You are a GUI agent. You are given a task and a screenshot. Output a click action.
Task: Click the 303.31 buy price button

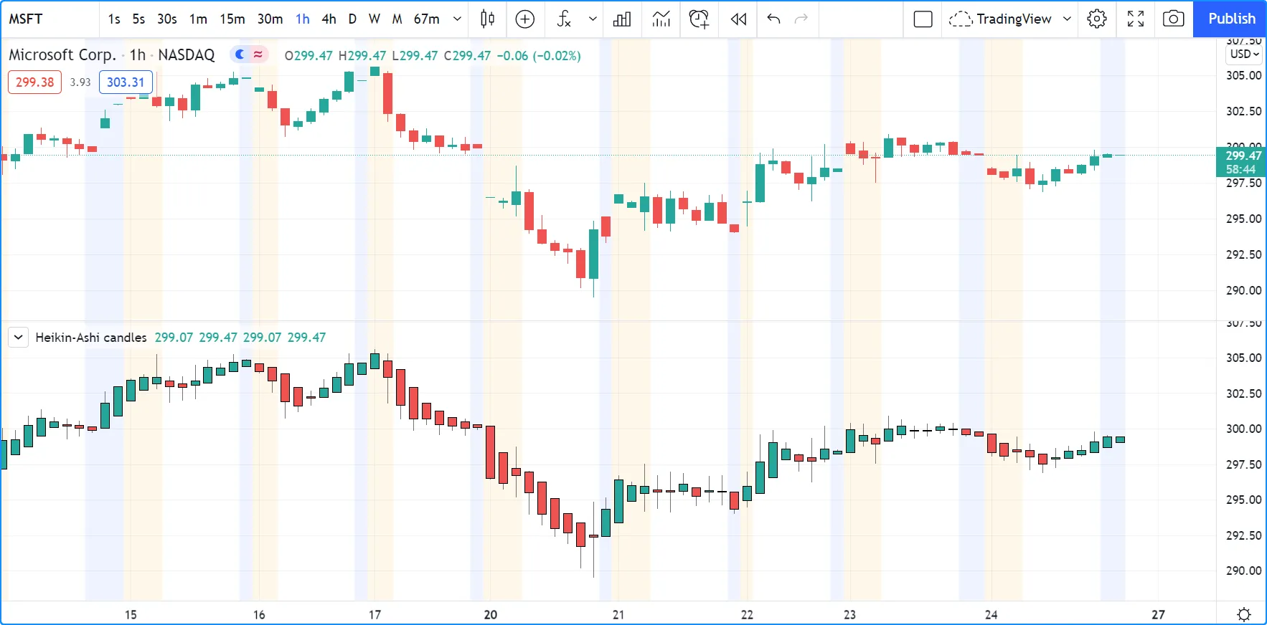(x=126, y=82)
